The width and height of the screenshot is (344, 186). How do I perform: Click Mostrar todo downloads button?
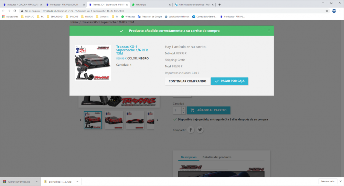click(328, 182)
